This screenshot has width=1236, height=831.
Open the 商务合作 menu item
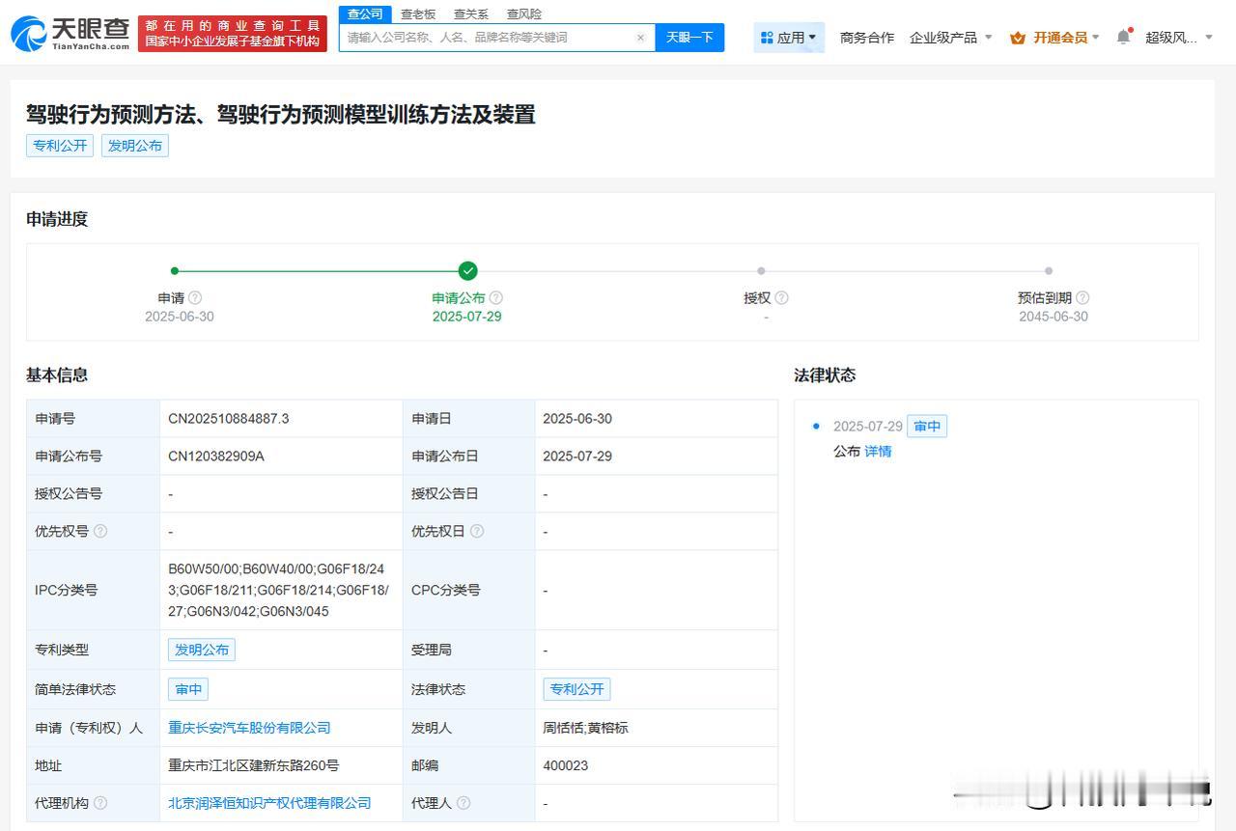click(x=867, y=38)
